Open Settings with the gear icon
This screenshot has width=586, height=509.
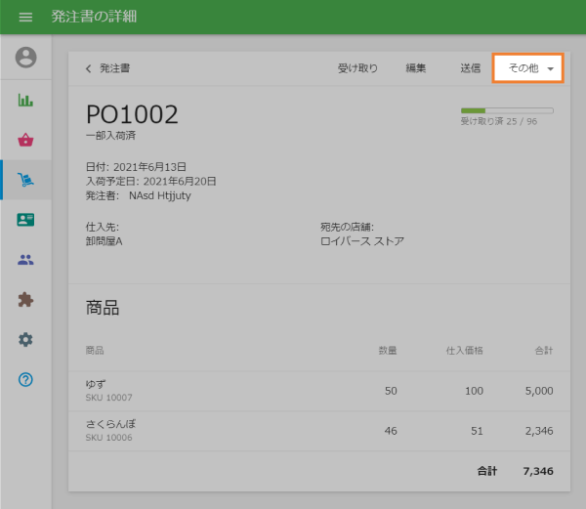tap(25, 339)
